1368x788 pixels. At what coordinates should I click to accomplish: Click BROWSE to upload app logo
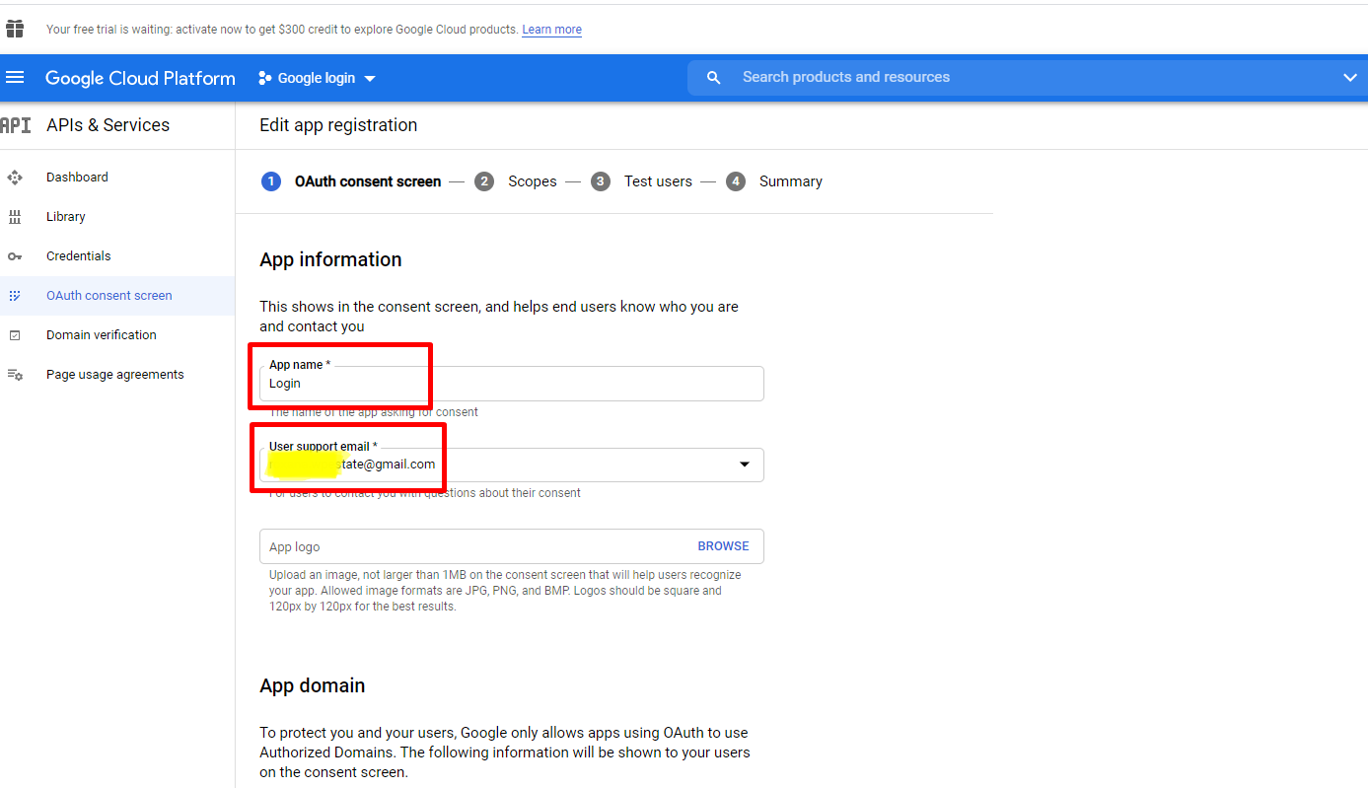pos(724,546)
